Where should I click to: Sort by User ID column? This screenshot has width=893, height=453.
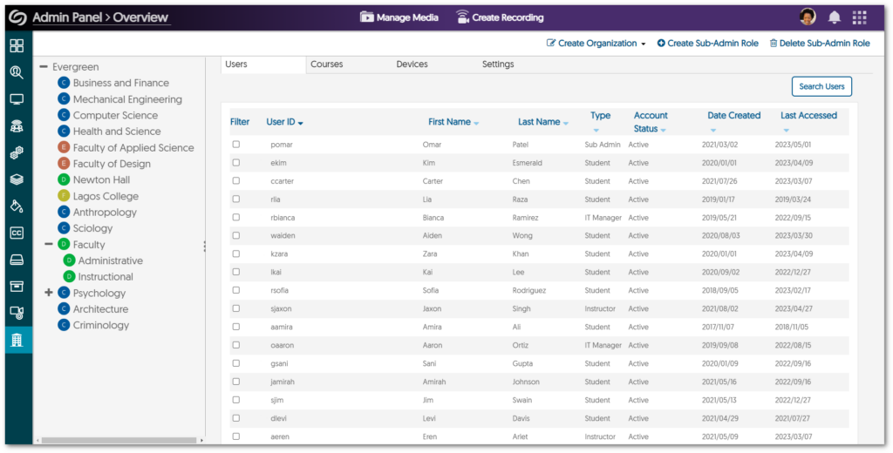pos(284,122)
